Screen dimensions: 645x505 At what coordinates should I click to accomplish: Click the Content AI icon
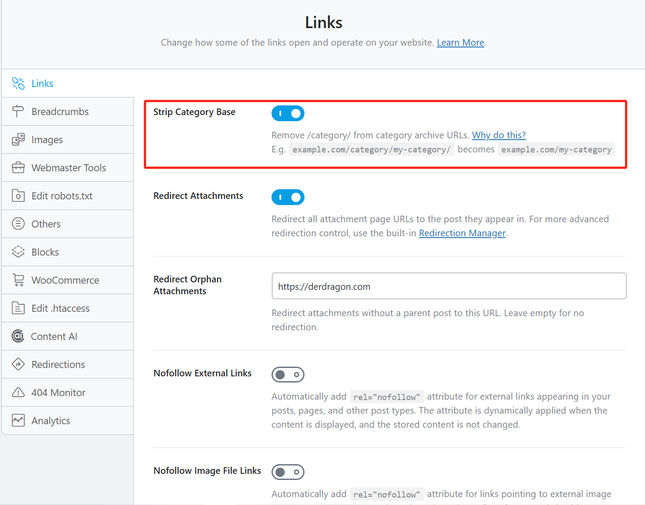18,336
